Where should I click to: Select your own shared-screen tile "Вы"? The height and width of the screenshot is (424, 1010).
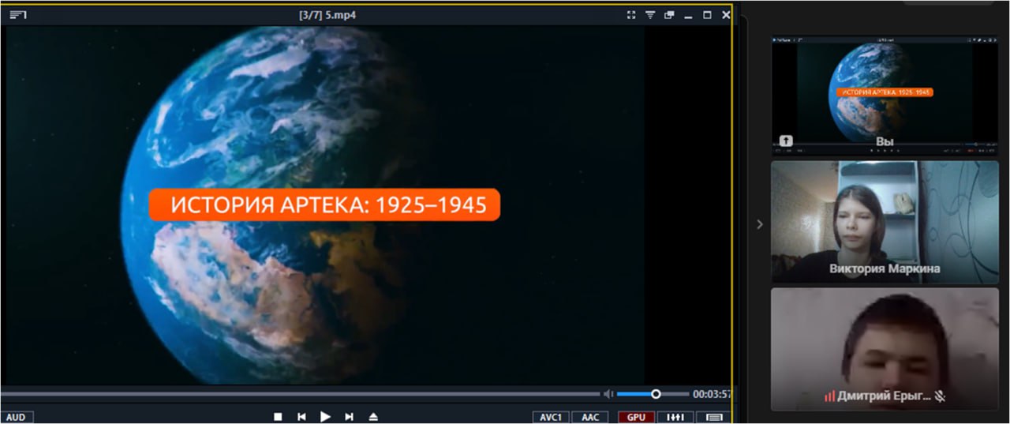pyautogui.click(x=885, y=94)
